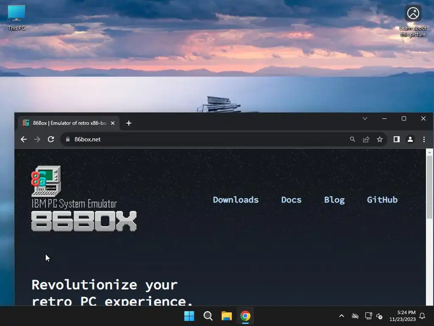Screen dimensions: 434x326
Task: Close the 86Box tab
Action: 113,123
